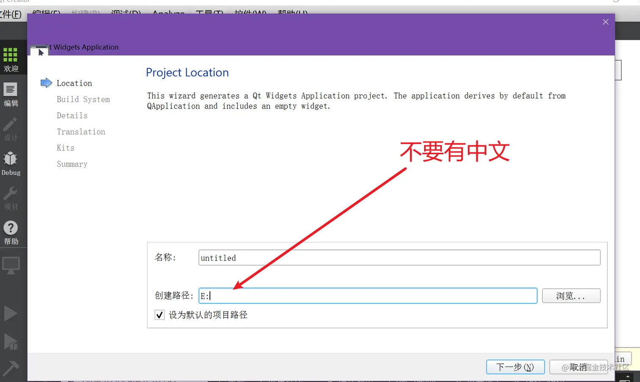
Task: Select the Details wizard step
Action: tap(72, 116)
